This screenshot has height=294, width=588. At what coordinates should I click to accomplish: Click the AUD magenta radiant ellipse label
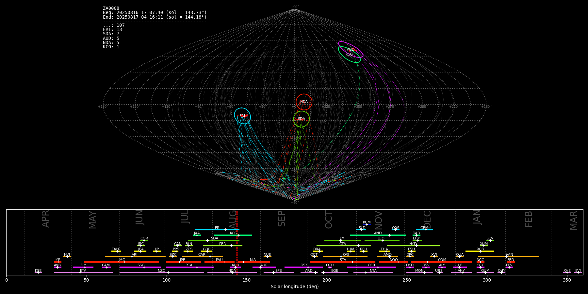pyautogui.click(x=351, y=50)
